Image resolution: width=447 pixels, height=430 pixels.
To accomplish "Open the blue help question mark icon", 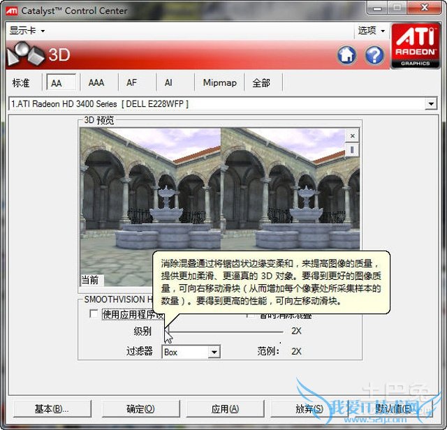I will point(374,54).
